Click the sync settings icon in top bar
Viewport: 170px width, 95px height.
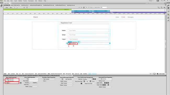158,1
